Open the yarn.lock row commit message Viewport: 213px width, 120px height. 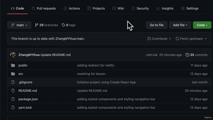(116, 107)
